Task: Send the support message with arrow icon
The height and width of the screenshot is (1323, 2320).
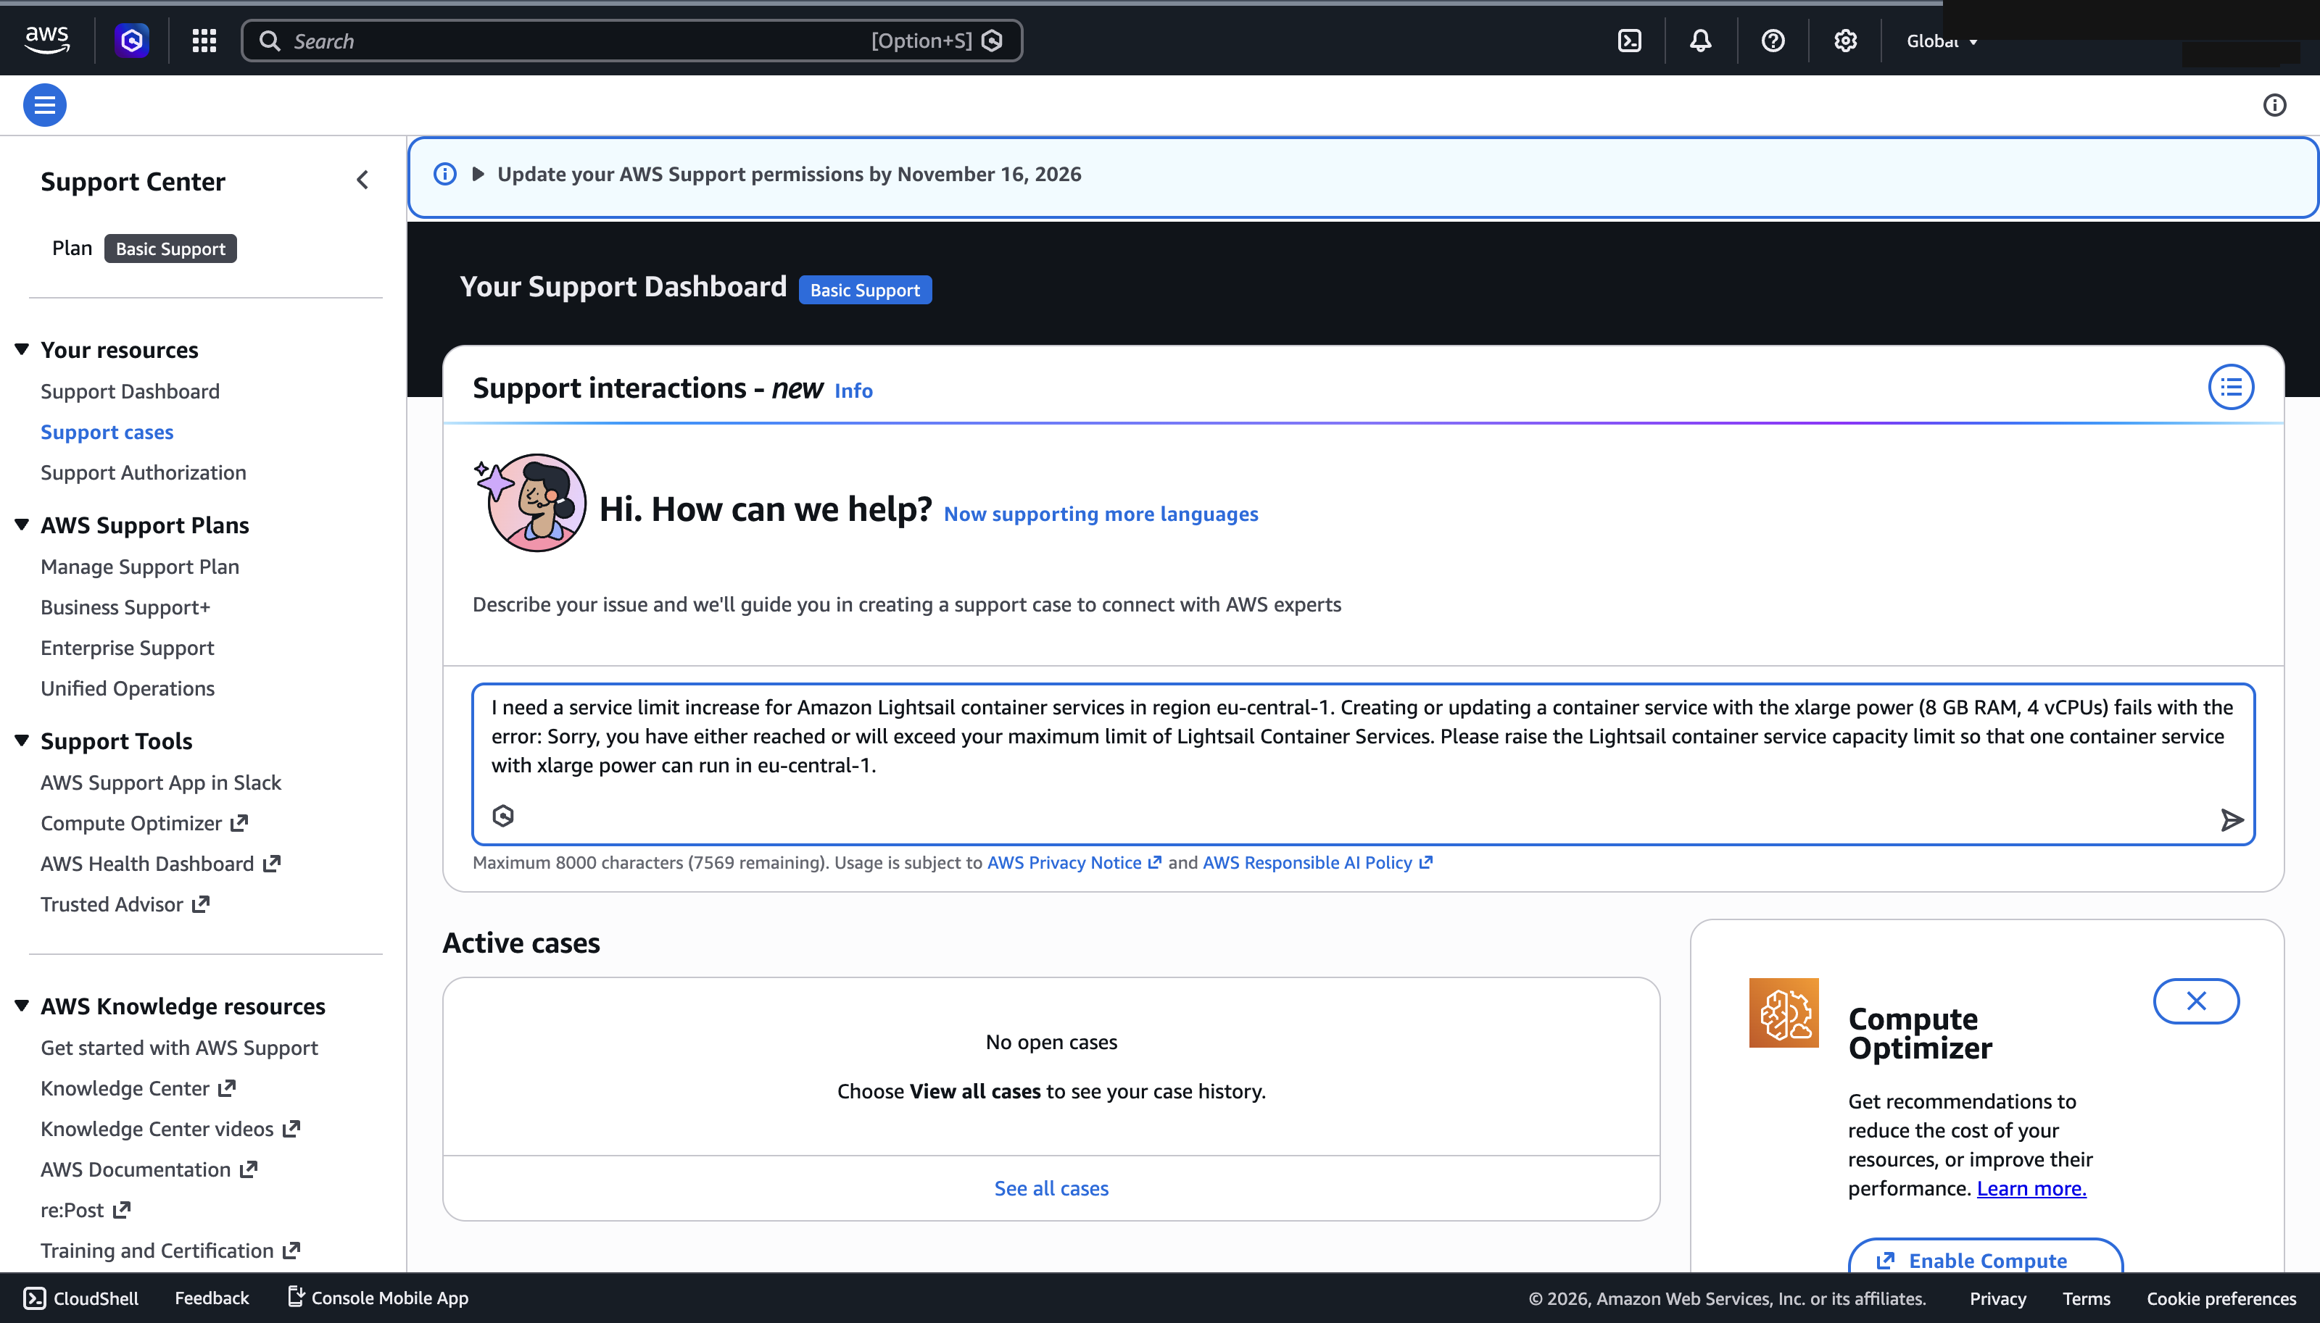Action: pyautogui.click(x=2231, y=819)
